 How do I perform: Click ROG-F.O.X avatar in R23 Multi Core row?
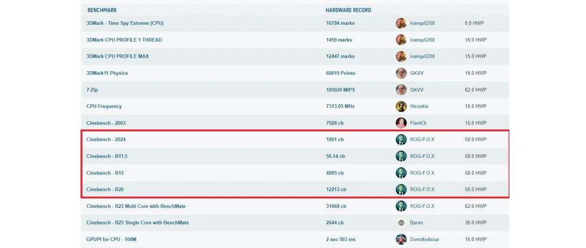point(401,206)
